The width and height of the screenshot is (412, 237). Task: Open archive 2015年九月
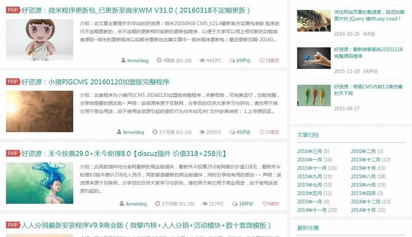(309, 176)
